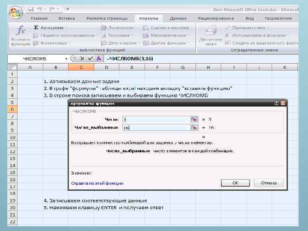Click the Число_выбранных argument field
The width and height of the screenshot is (308, 231).
(x=156, y=127)
